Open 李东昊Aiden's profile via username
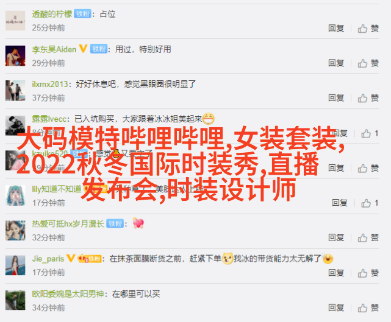The height and width of the screenshot is (322, 391). click(54, 49)
